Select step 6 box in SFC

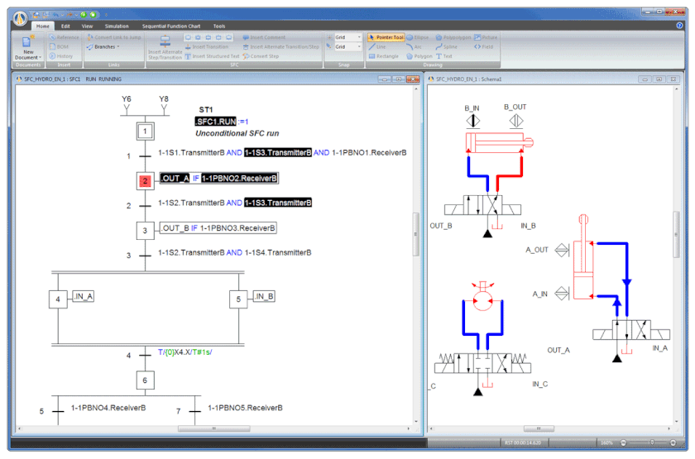coord(145,380)
